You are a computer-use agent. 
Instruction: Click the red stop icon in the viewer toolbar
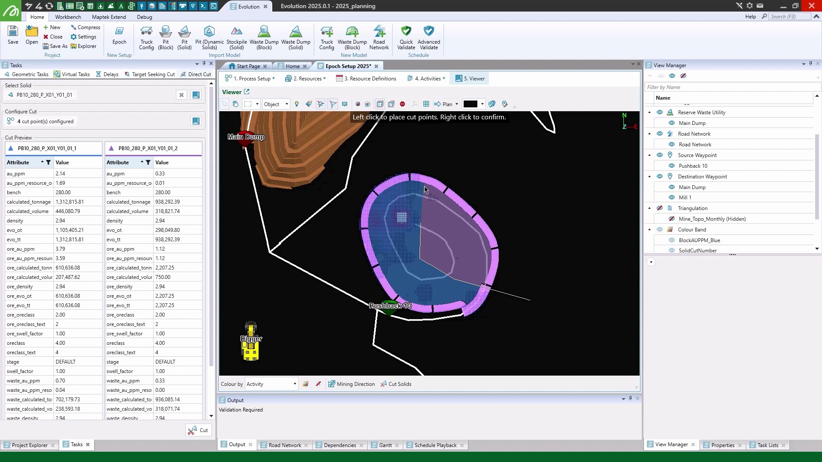[402, 104]
